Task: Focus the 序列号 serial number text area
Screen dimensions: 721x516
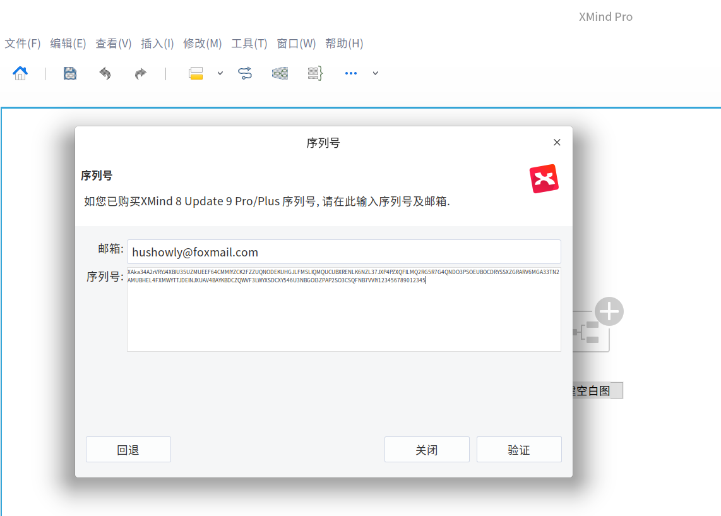Action: [x=344, y=309]
